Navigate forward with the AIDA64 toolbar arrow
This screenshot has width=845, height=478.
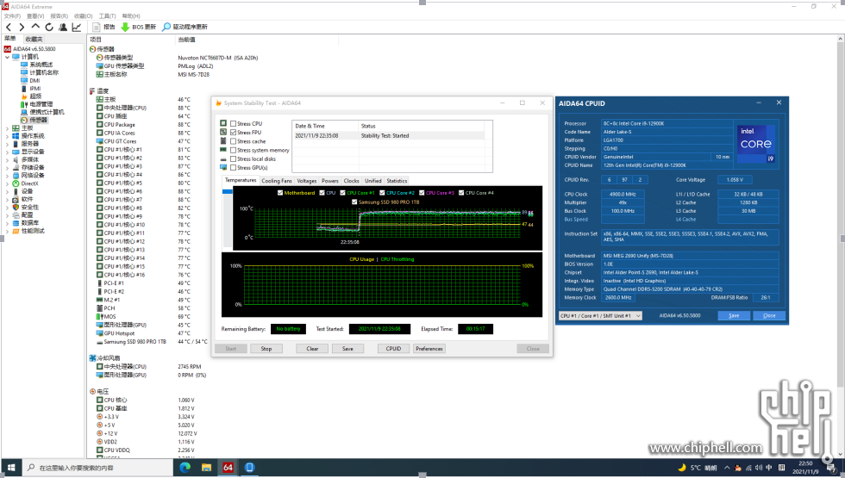(x=22, y=27)
